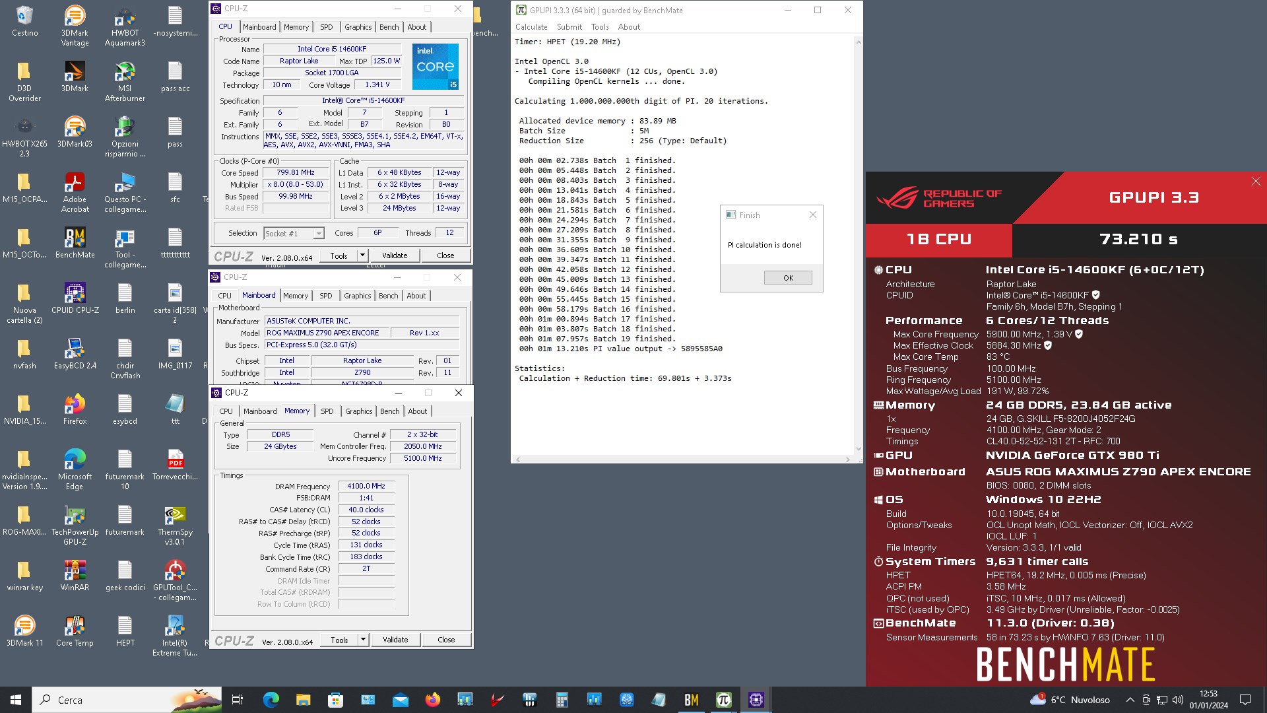The width and height of the screenshot is (1267, 713).
Task: Open Torrevecchi PDF file icon
Action: tap(175, 465)
